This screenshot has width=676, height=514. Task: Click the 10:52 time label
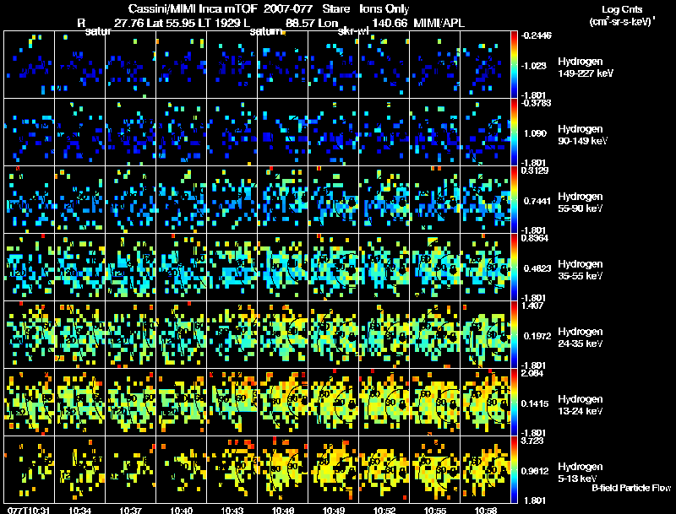click(384, 510)
